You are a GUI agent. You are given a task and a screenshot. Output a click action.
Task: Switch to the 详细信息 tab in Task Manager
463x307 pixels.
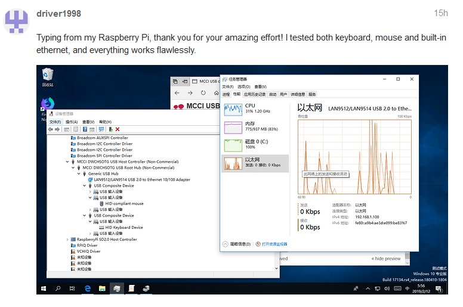tap(298, 94)
